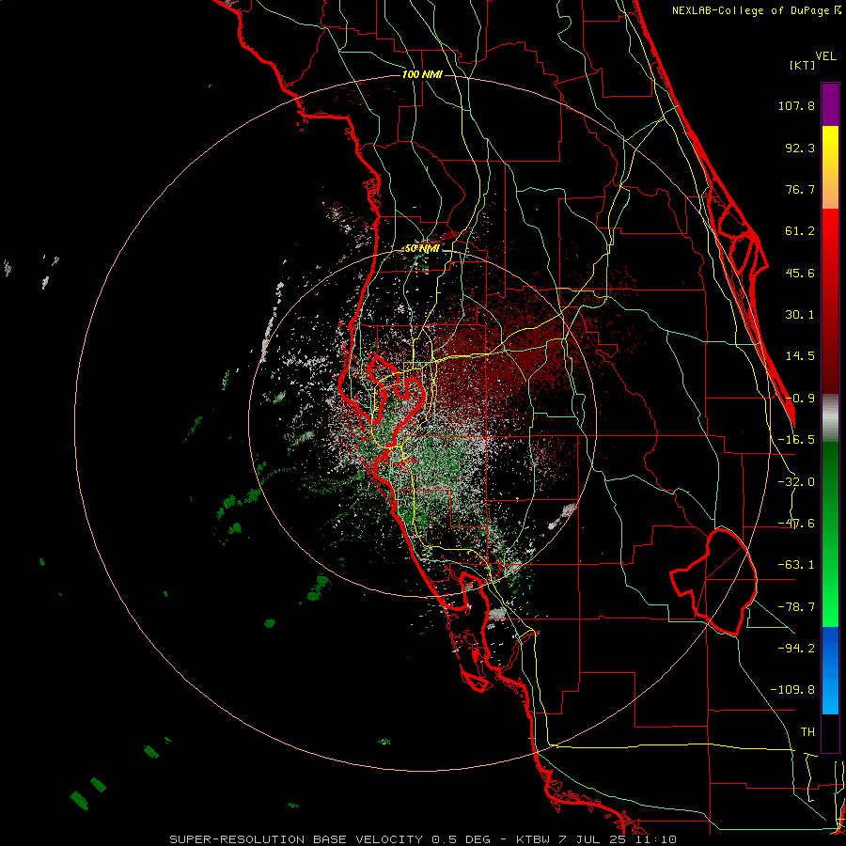846x846 pixels.
Task: Click the 50 NMI range ring label
Action: (x=422, y=249)
